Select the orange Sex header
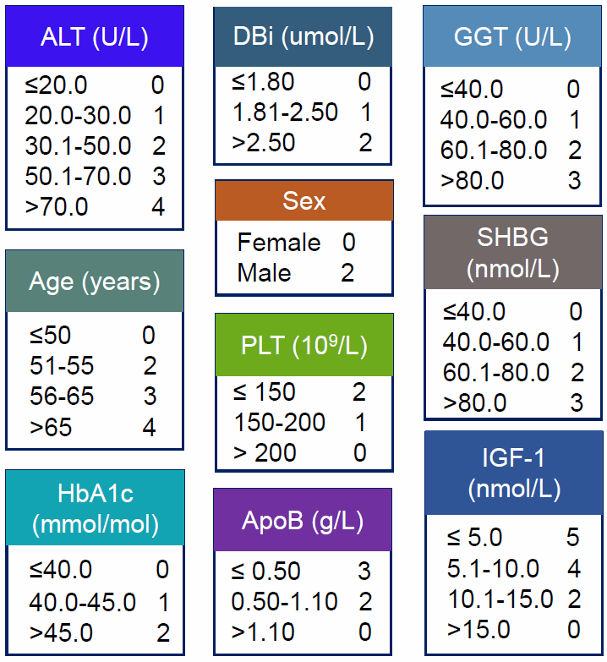Screen dimensions: 607x662 point(303,201)
